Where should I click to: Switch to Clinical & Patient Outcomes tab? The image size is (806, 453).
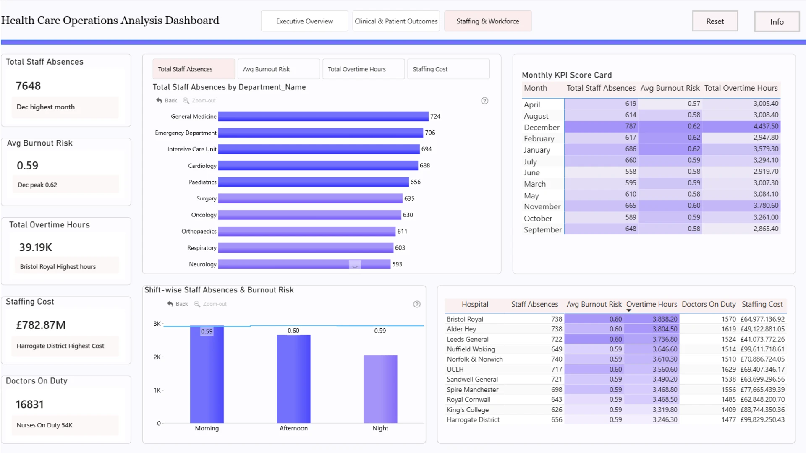point(396,21)
